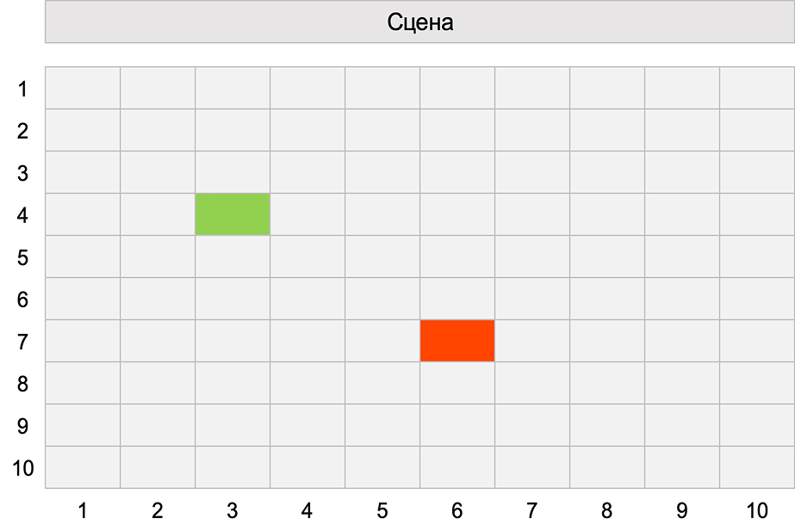The width and height of the screenshot is (795, 531).
Task: Click the row label 4 on the left
Action: [x=23, y=215]
